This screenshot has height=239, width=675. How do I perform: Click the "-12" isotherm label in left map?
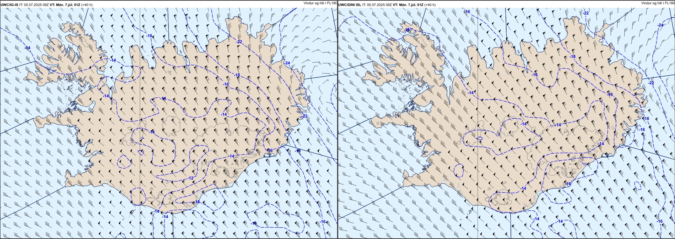(x=191, y=178)
